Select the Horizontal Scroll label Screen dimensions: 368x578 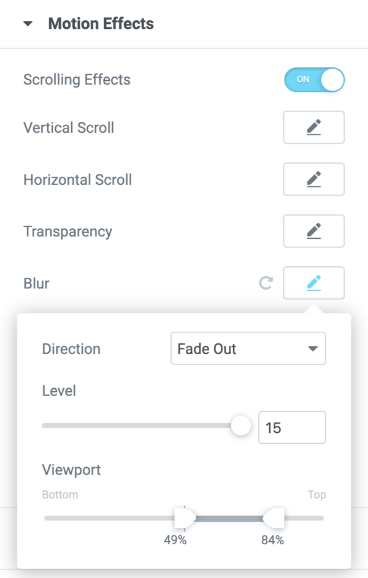(x=77, y=180)
